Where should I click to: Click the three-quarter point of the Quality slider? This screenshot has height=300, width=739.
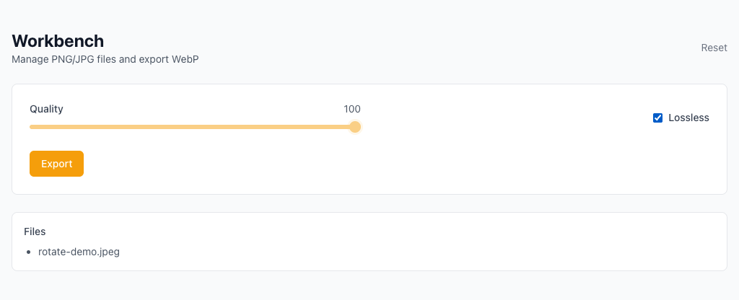point(274,127)
